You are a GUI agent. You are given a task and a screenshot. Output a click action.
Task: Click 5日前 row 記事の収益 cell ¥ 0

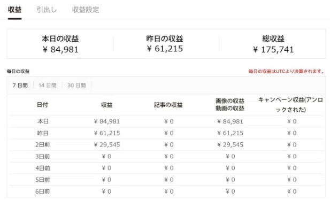click(169, 180)
